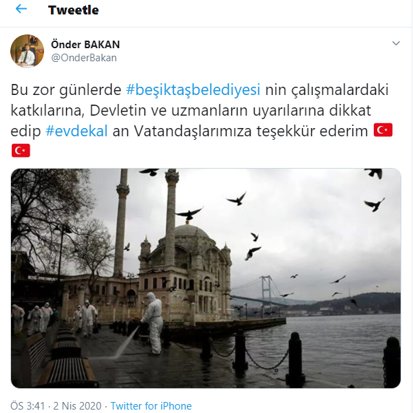Click the Tweetle page heading

click(x=74, y=10)
